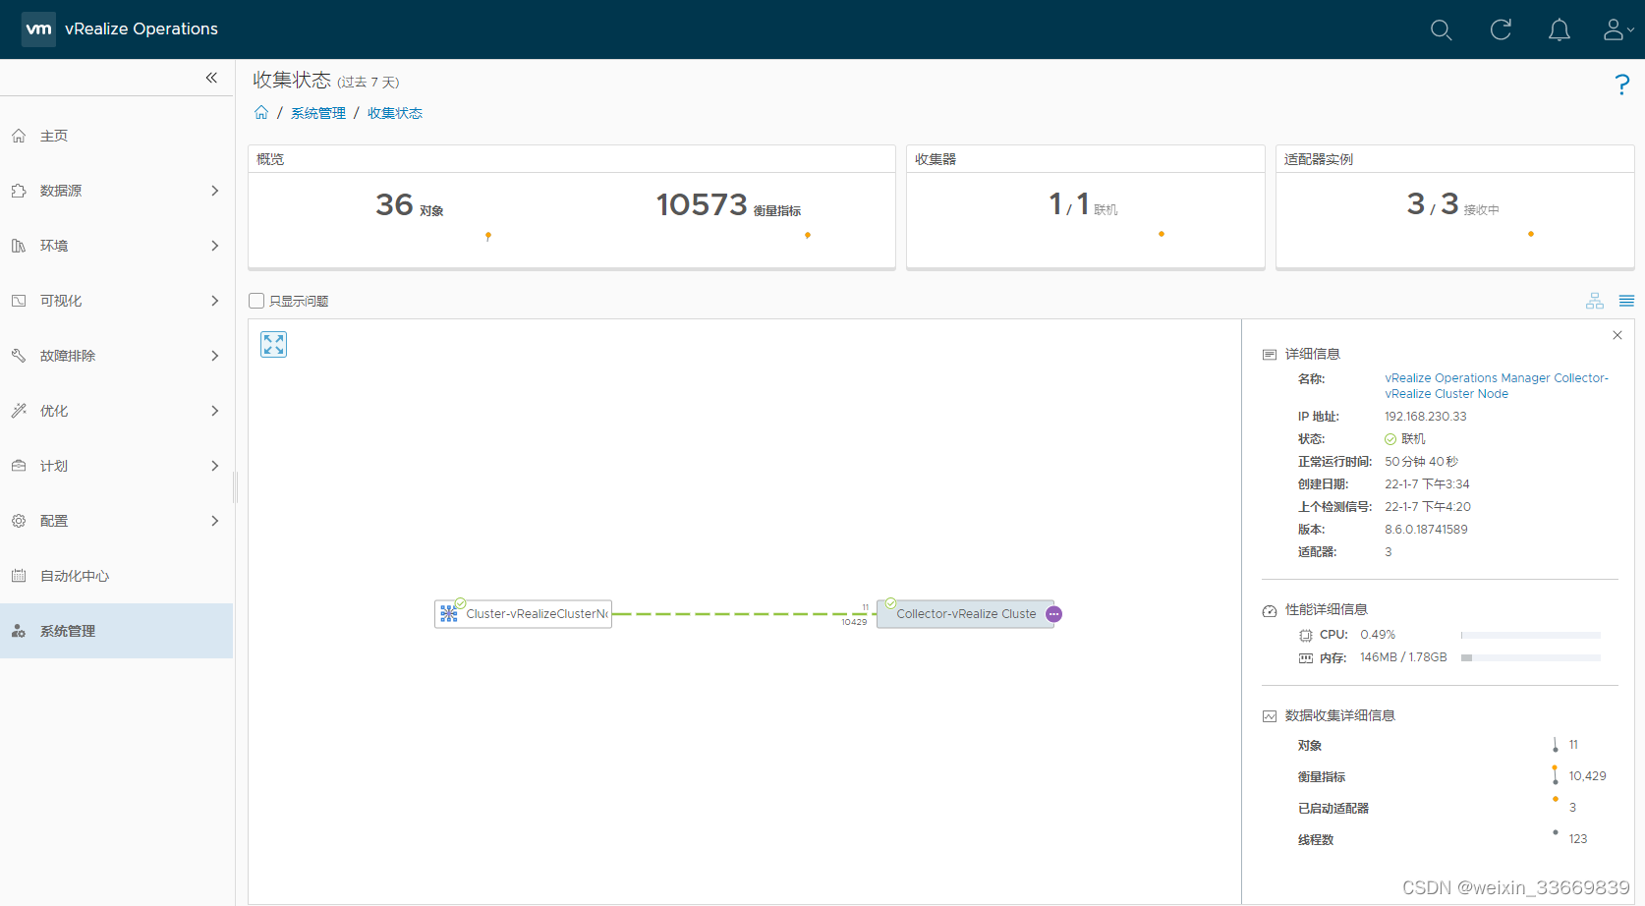This screenshot has height=906, width=1645.
Task: Open the 配置 navigation item
Action: point(117,521)
